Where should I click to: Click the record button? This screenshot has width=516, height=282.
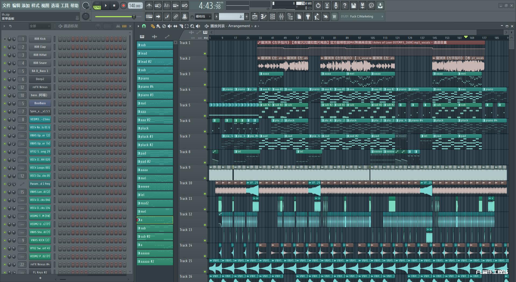pyautogui.click(x=123, y=6)
